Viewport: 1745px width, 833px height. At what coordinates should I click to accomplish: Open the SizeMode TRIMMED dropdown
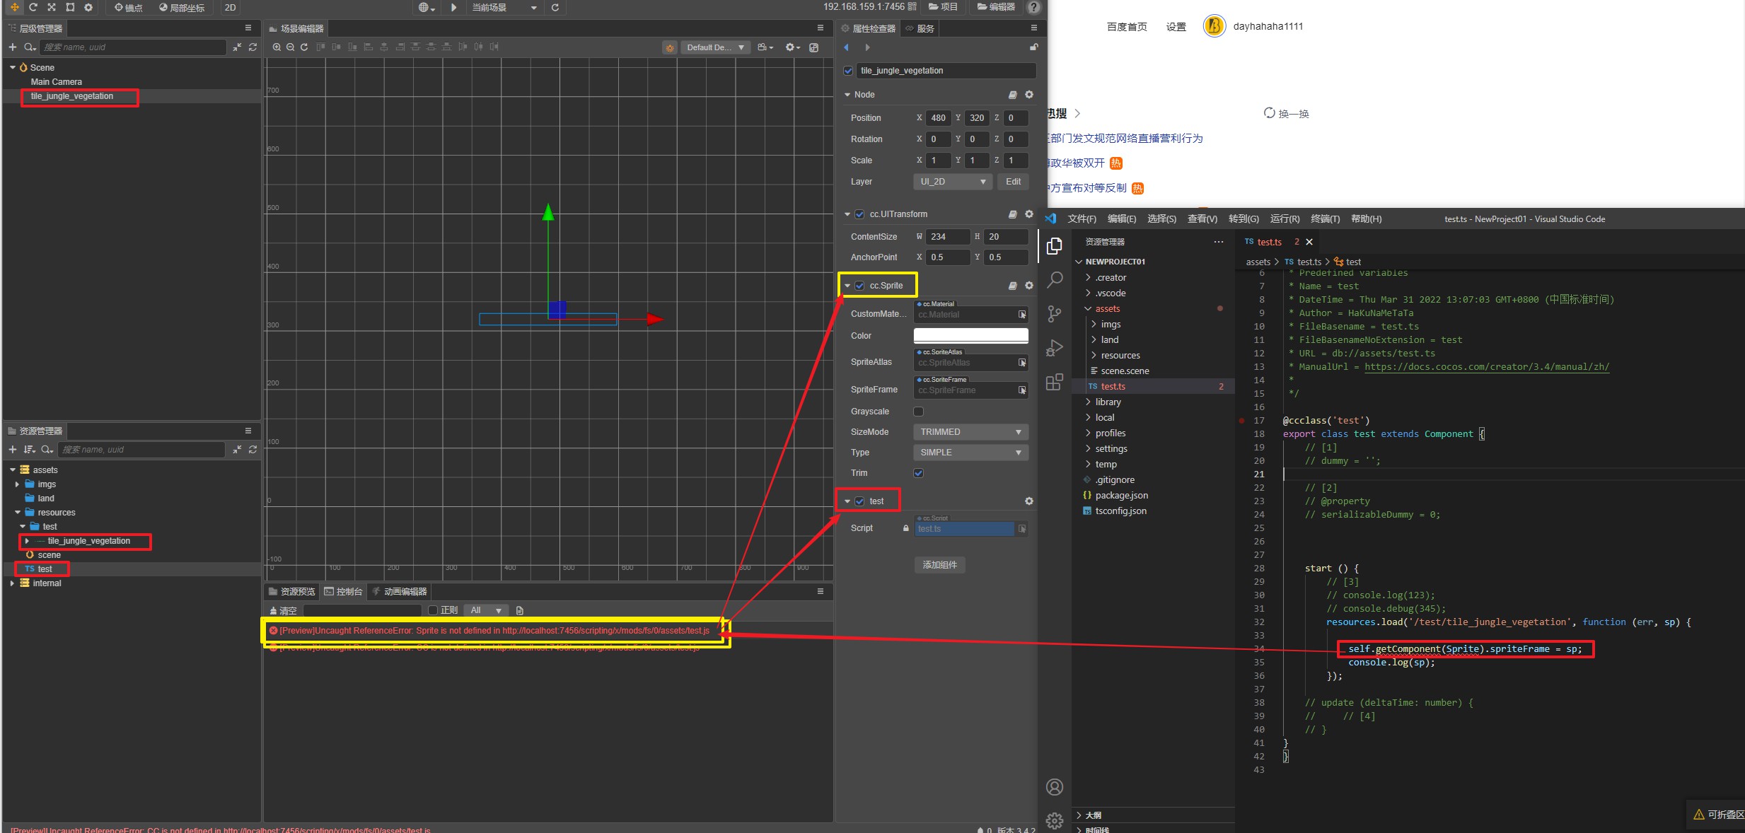coord(970,432)
